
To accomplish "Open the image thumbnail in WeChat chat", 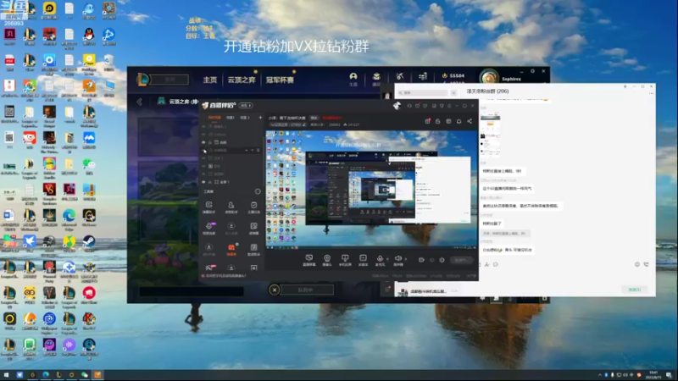I will coord(491,135).
